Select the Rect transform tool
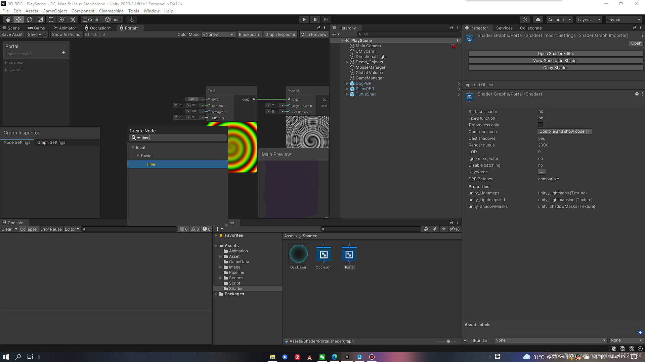The height and width of the screenshot is (362, 645). point(51,19)
